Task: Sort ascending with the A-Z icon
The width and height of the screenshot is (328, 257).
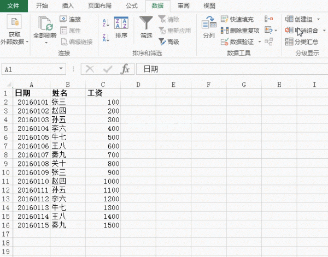Action: (106, 22)
